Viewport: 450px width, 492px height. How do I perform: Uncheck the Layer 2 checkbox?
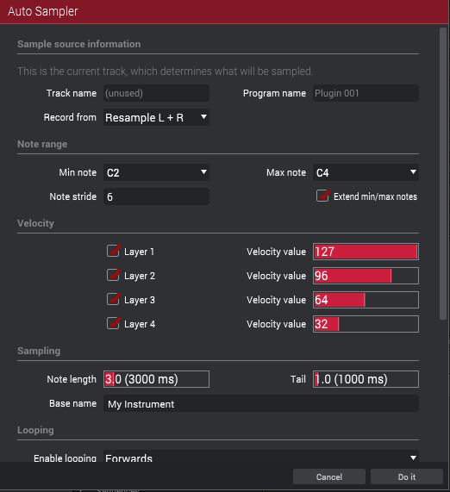tap(113, 275)
